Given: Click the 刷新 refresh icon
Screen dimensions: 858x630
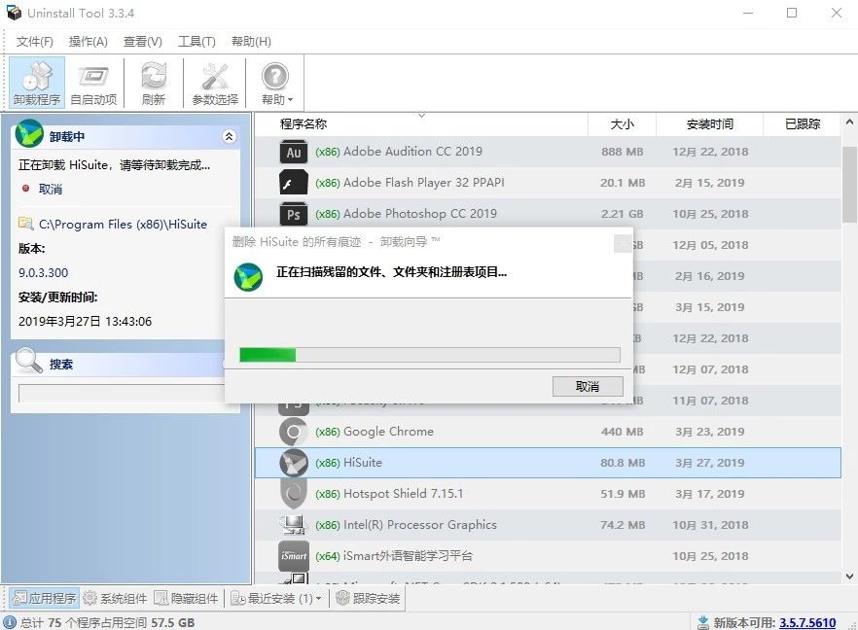Looking at the screenshot, I should (x=154, y=76).
